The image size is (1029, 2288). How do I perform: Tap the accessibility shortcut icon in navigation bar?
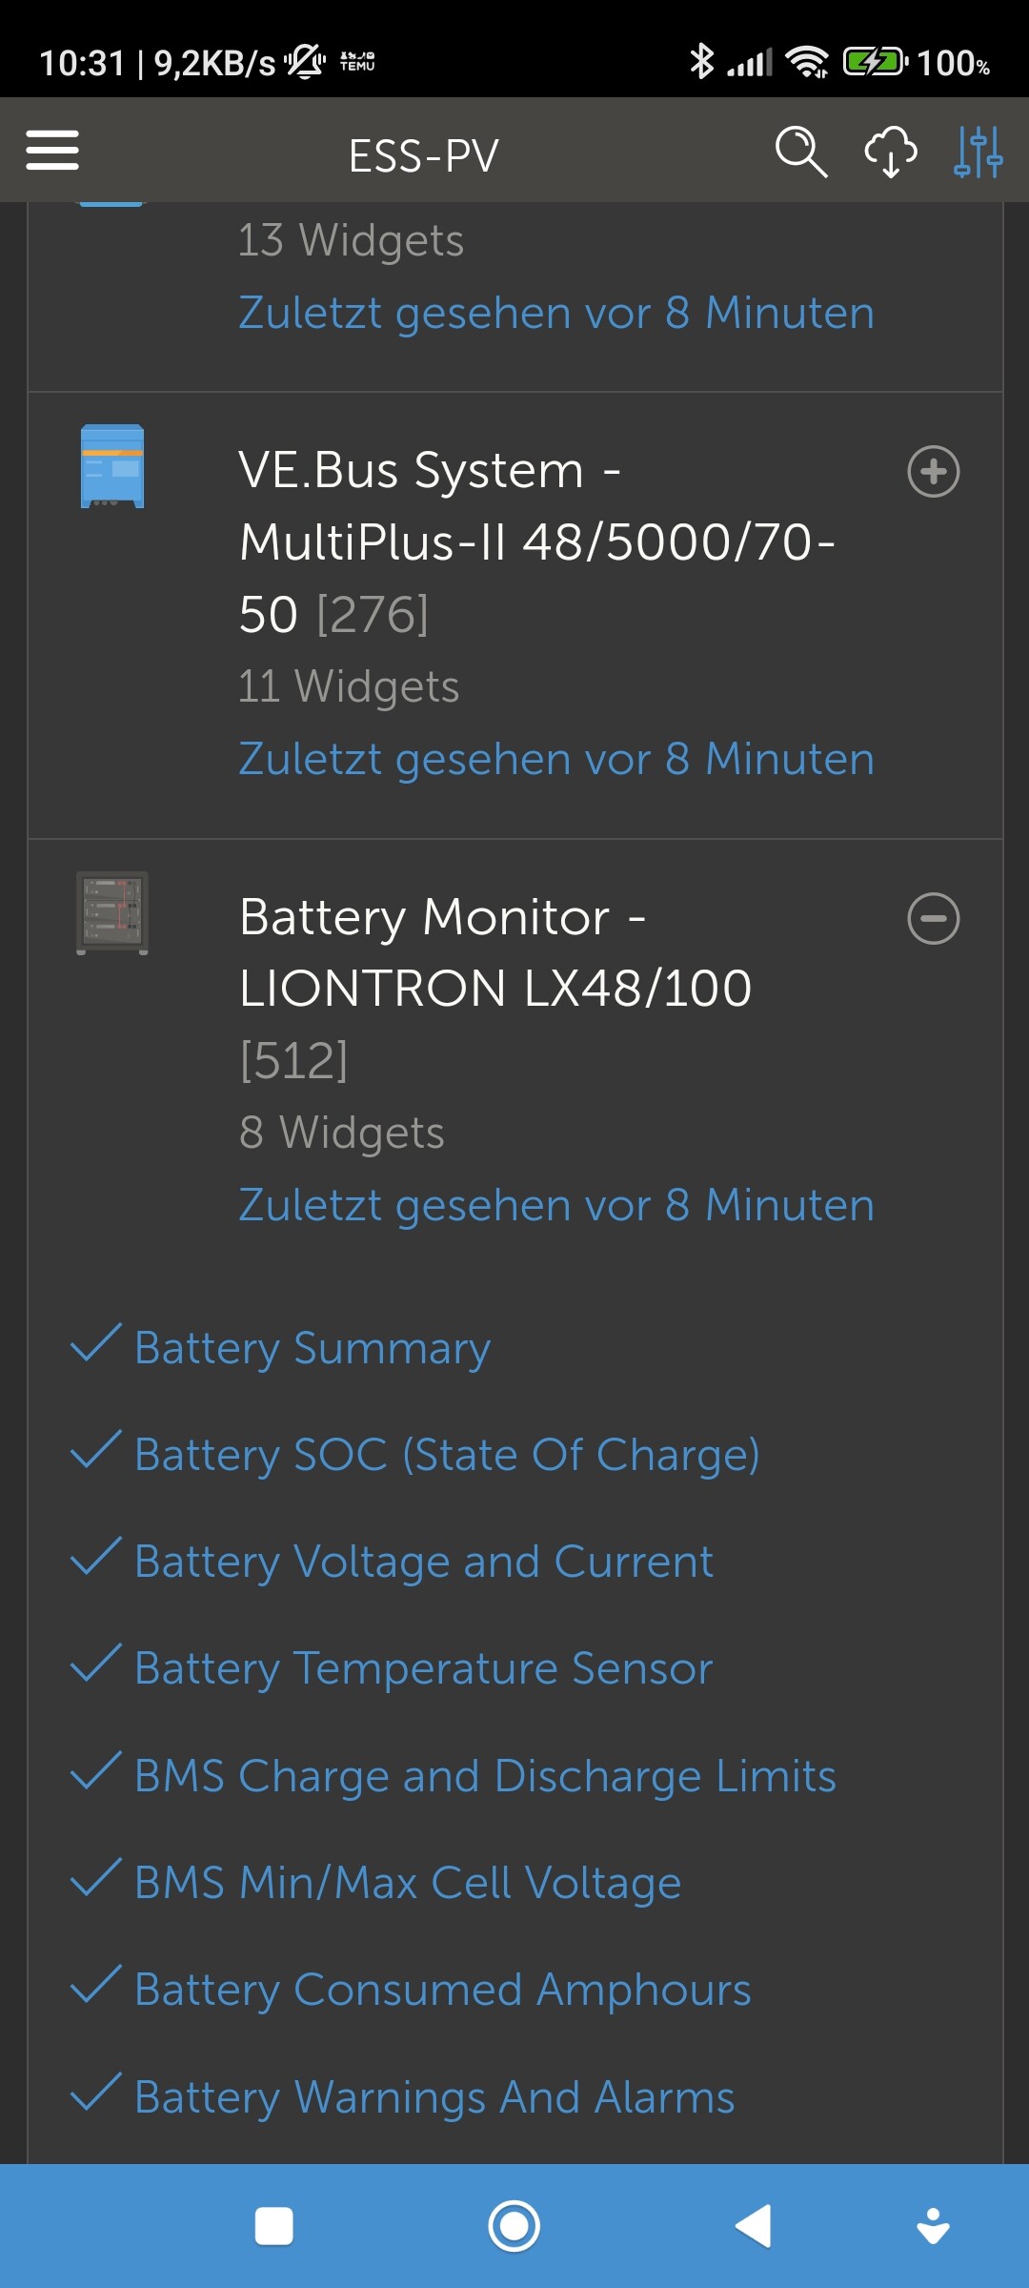[x=933, y=2227]
